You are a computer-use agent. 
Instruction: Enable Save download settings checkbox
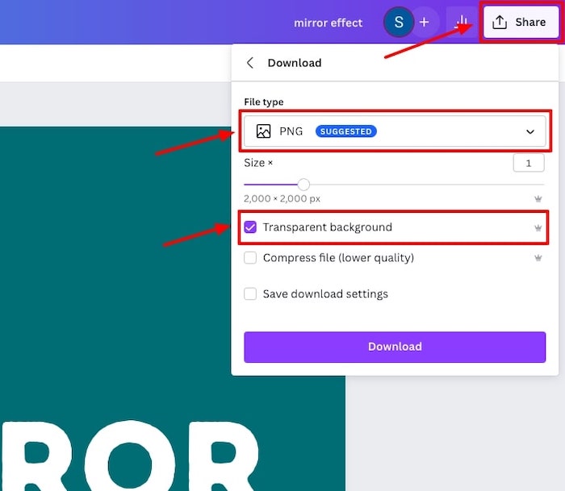click(x=250, y=293)
